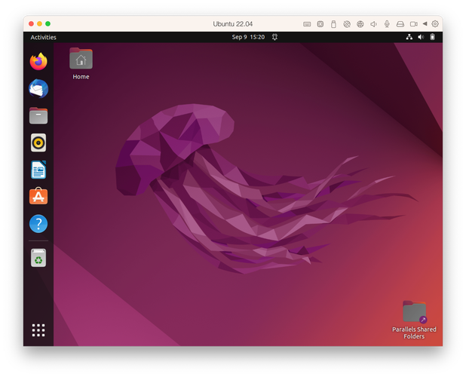Click the yellow minimize window button
Viewport: 466px width, 377px height.
click(39, 24)
